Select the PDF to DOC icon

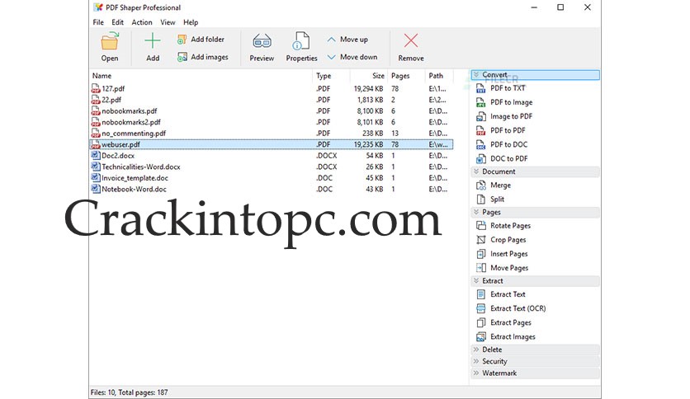[x=480, y=144]
